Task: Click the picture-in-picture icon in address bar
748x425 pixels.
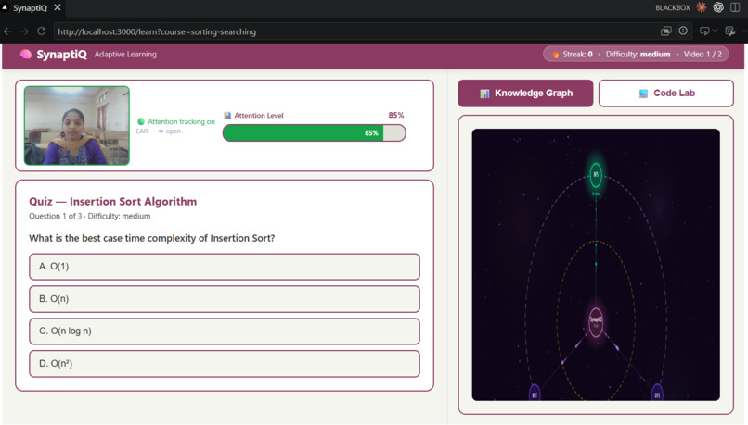Action: click(x=666, y=31)
